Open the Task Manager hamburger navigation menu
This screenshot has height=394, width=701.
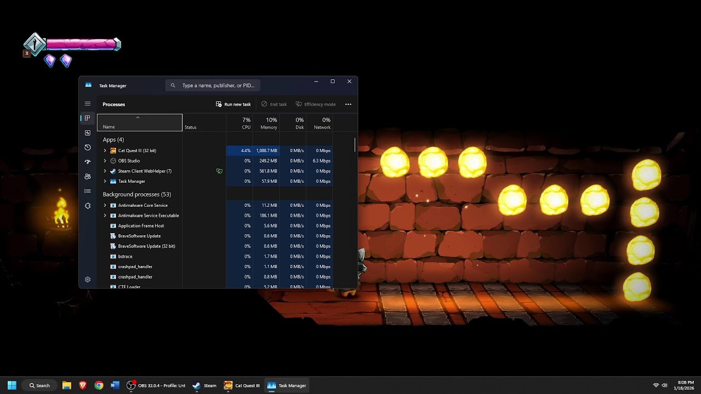[88, 103]
